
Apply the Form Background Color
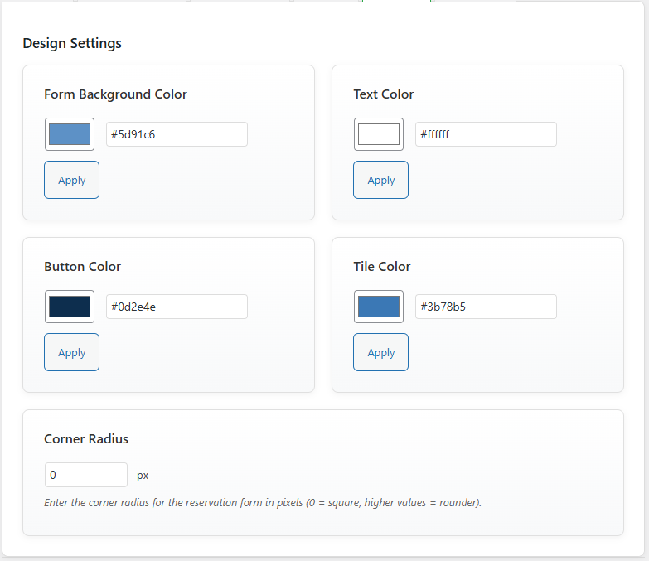(71, 180)
